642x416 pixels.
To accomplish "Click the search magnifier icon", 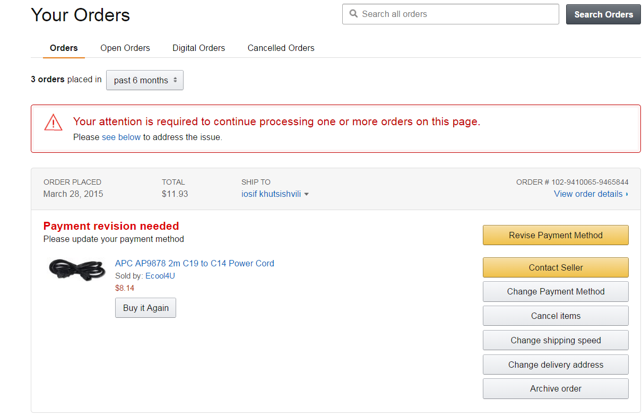I will [353, 14].
